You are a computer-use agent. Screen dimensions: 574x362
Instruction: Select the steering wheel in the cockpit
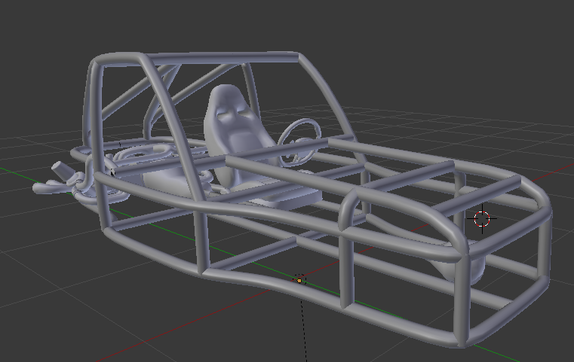299,142
